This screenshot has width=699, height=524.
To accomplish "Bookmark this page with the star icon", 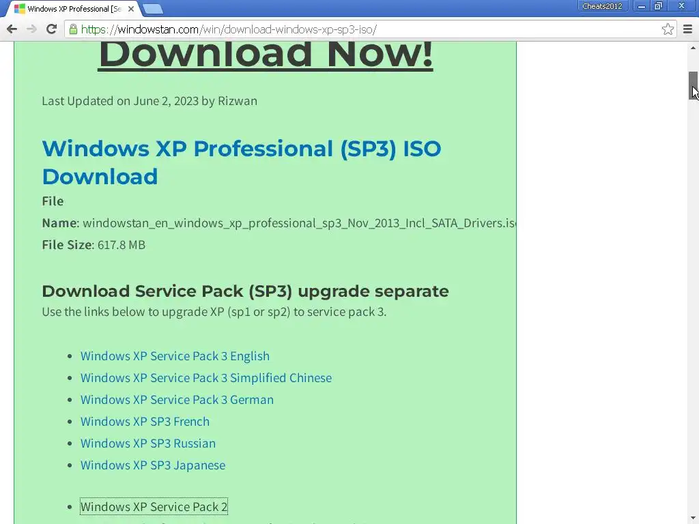I will click(x=668, y=29).
